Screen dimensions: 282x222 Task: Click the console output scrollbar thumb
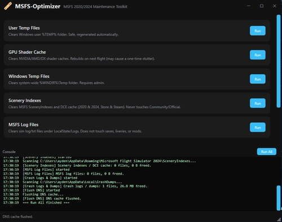click(x=279, y=198)
